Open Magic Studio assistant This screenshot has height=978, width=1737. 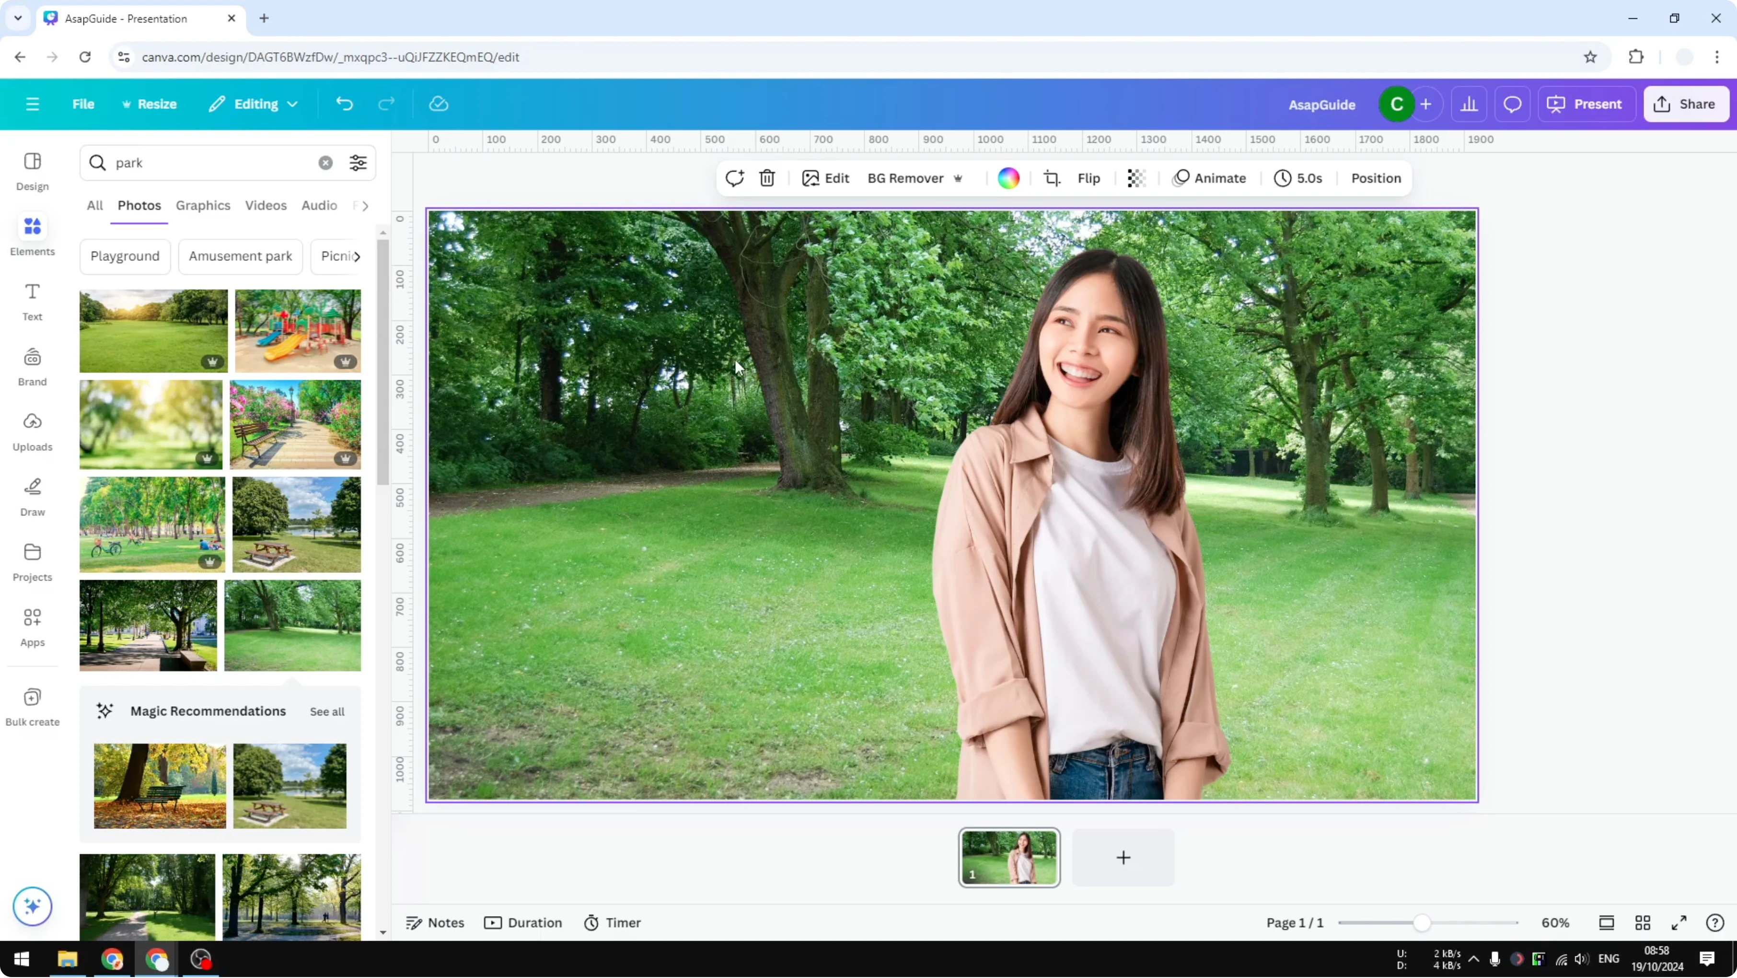pos(32,907)
